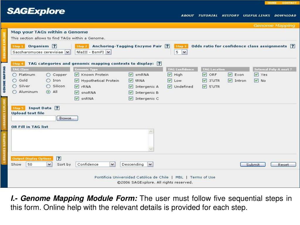Viewport: 300px width, 225px height.
Task: Toggle the 3'UTR location checkbox
Action: point(204,81)
